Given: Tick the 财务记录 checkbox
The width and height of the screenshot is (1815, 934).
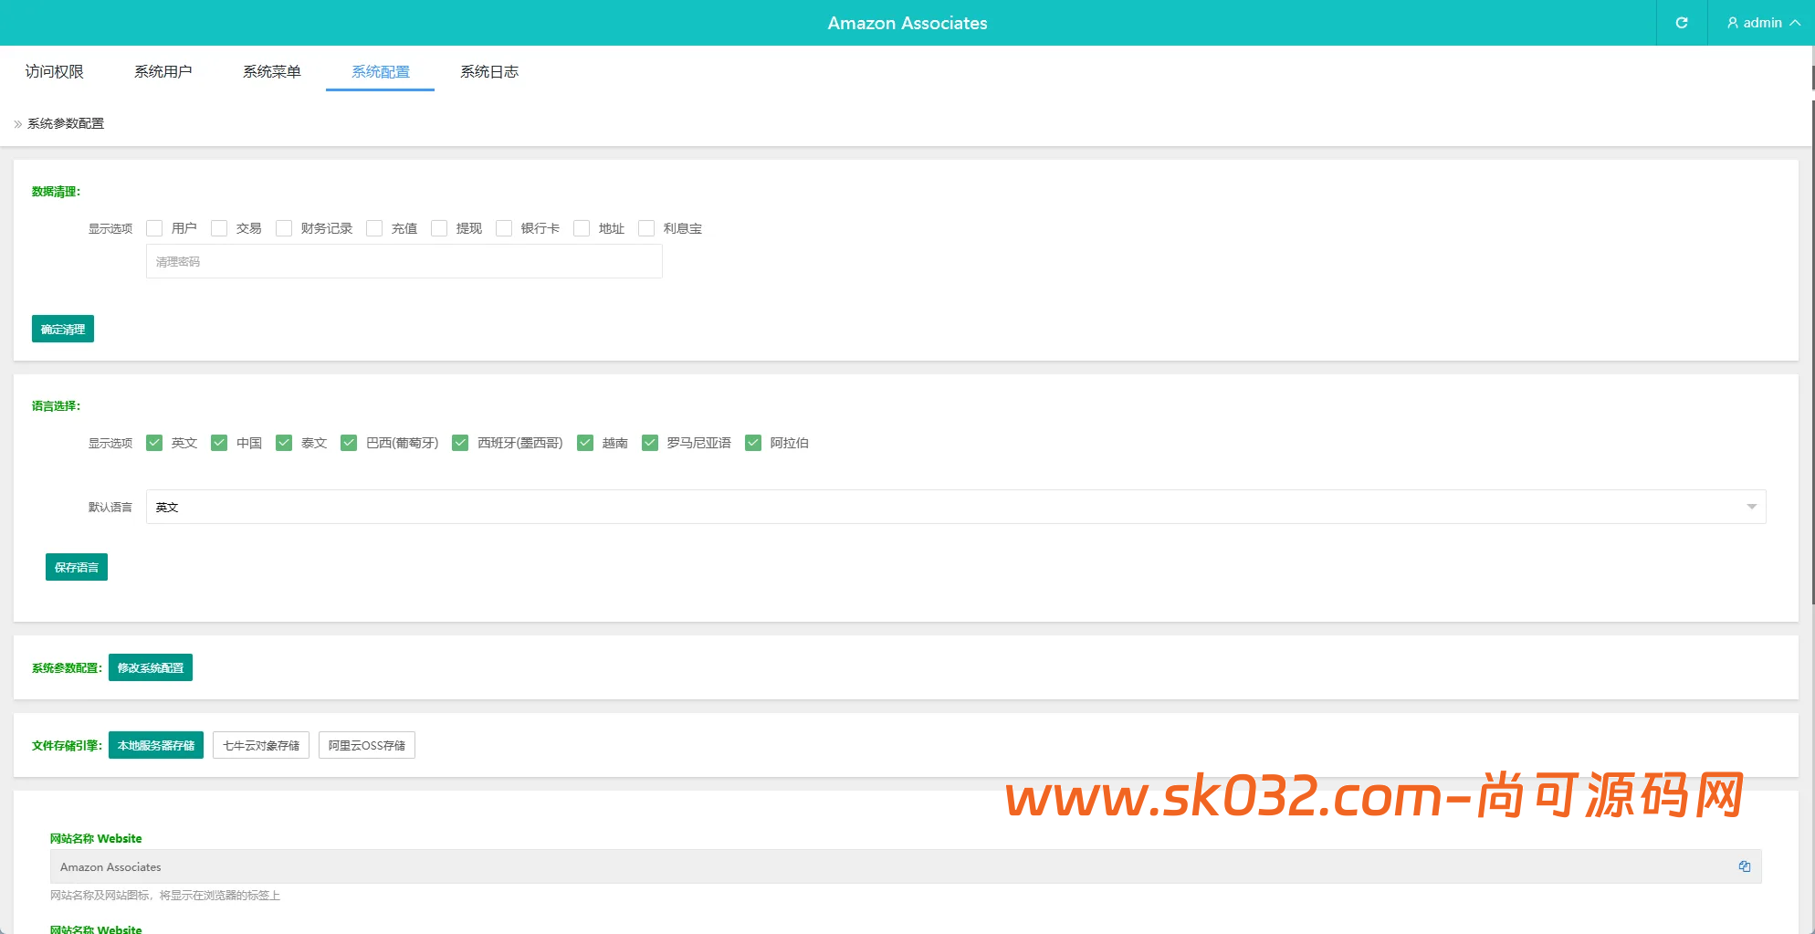Looking at the screenshot, I should click(x=284, y=228).
